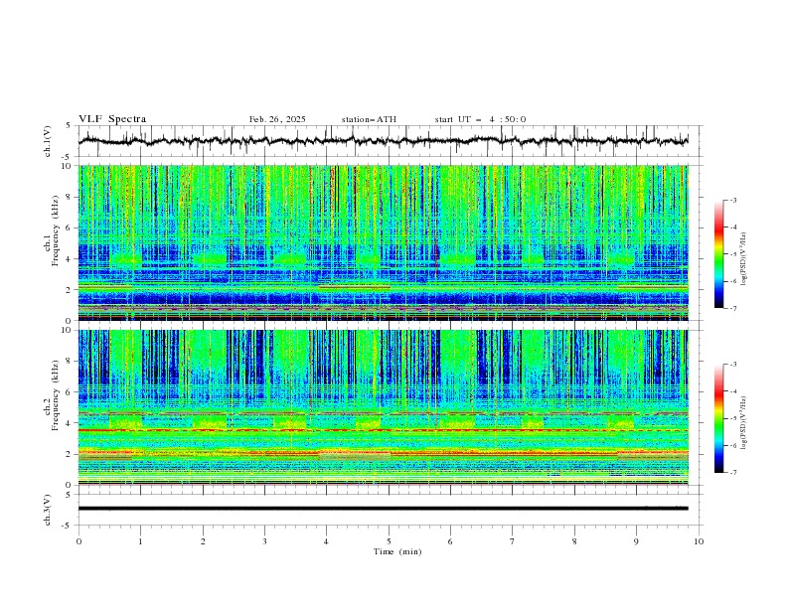This screenshot has width=787, height=608.
Task: Click the ch.1 frequency axis "10" tick
Action: point(69,166)
